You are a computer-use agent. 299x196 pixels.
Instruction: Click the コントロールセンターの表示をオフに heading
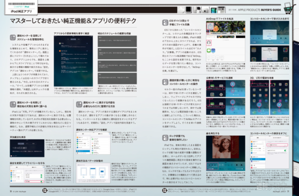269,133
